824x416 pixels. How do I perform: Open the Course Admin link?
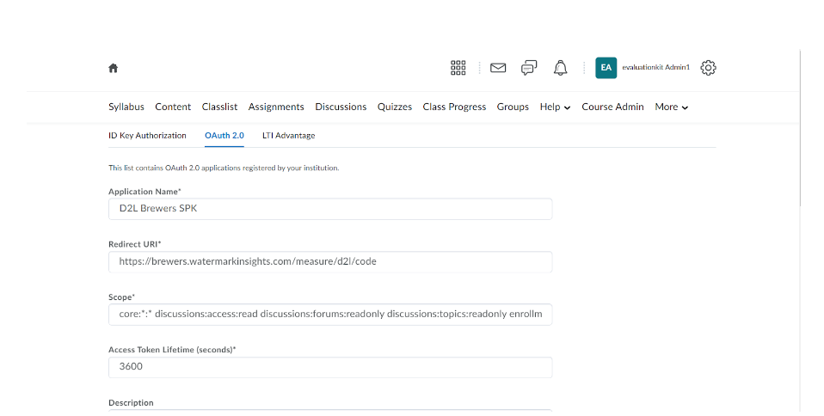click(612, 107)
